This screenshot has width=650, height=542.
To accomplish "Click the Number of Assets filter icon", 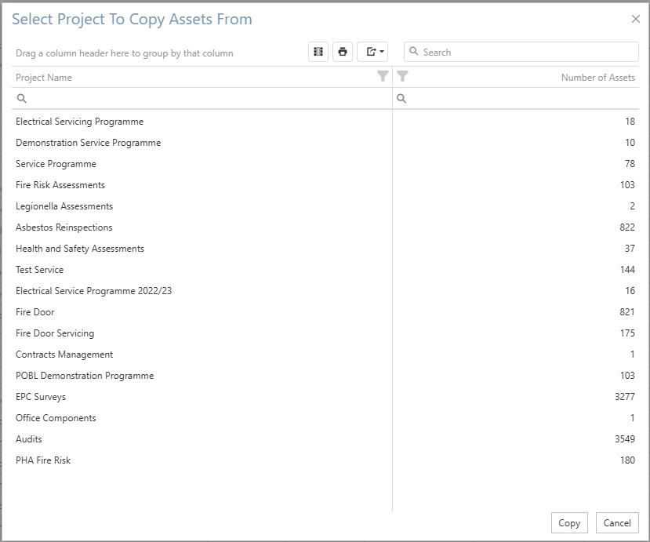I will point(402,77).
